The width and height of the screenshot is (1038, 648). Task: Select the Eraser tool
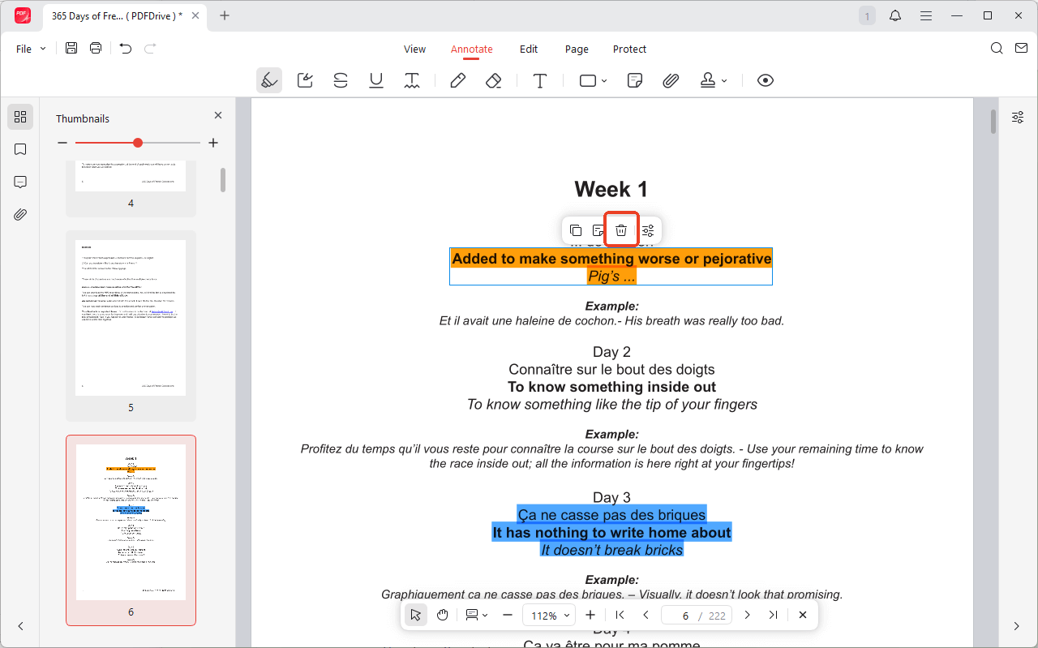[x=493, y=80]
